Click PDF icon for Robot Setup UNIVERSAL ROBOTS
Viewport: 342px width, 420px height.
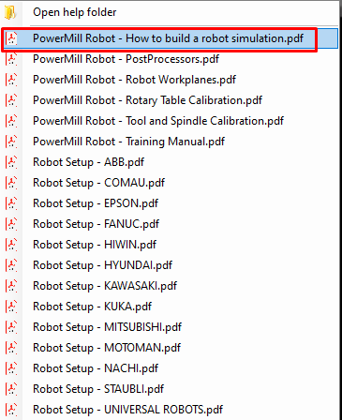[11, 410]
